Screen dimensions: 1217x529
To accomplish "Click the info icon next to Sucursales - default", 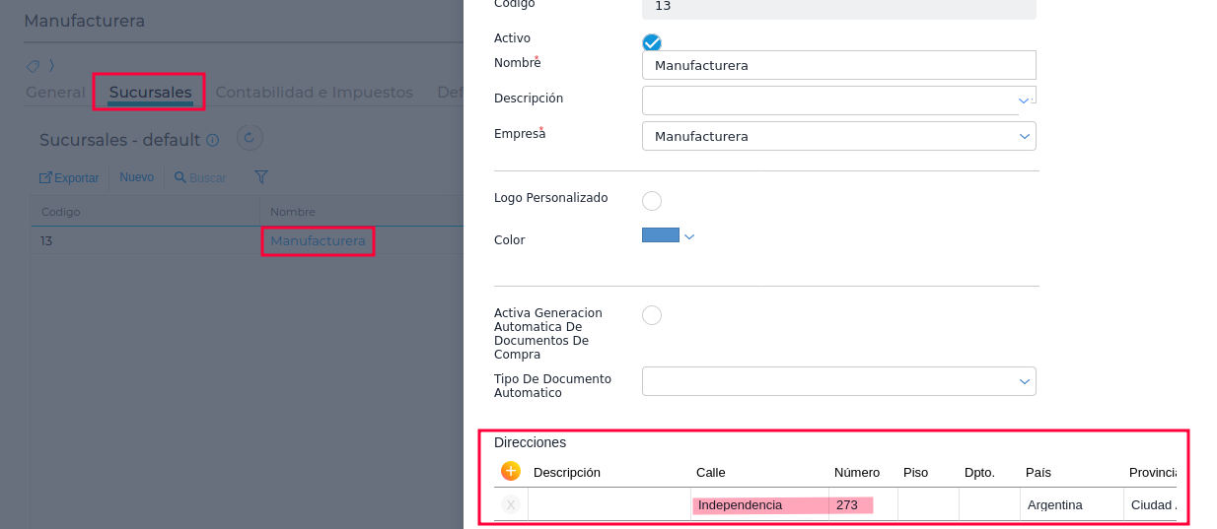I will click(212, 140).
